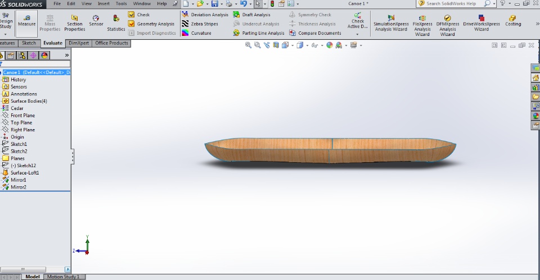
Task: Open the File menu
Action: (x=57, y=4)
